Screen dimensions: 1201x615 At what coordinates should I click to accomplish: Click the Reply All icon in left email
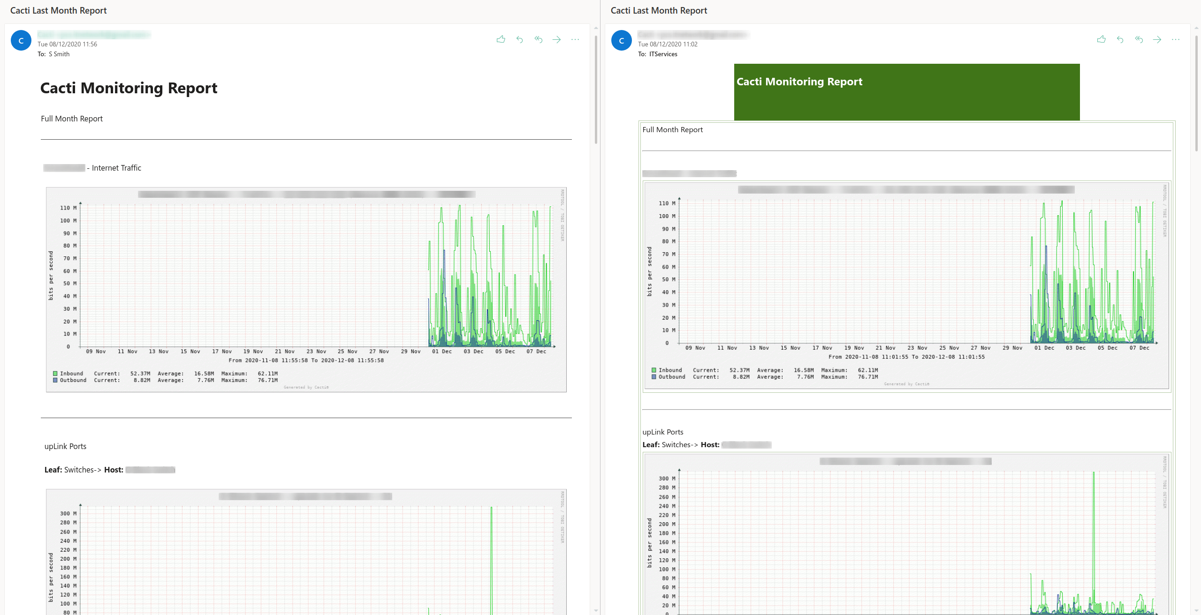pos(538,39)
